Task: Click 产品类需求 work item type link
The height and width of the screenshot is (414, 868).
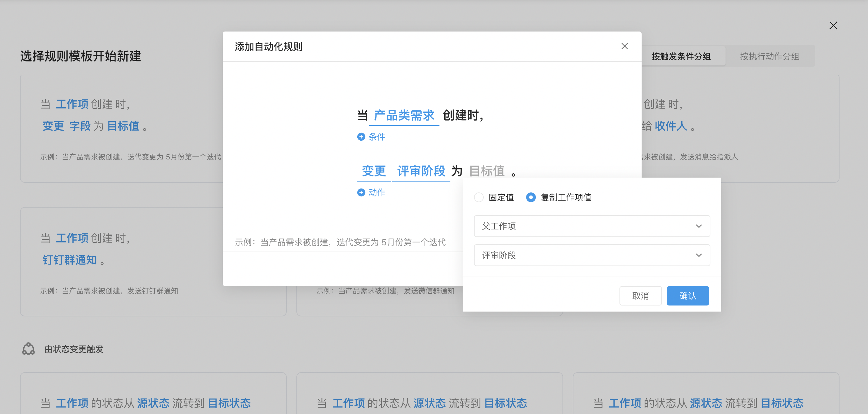Action: pos(404,115)
